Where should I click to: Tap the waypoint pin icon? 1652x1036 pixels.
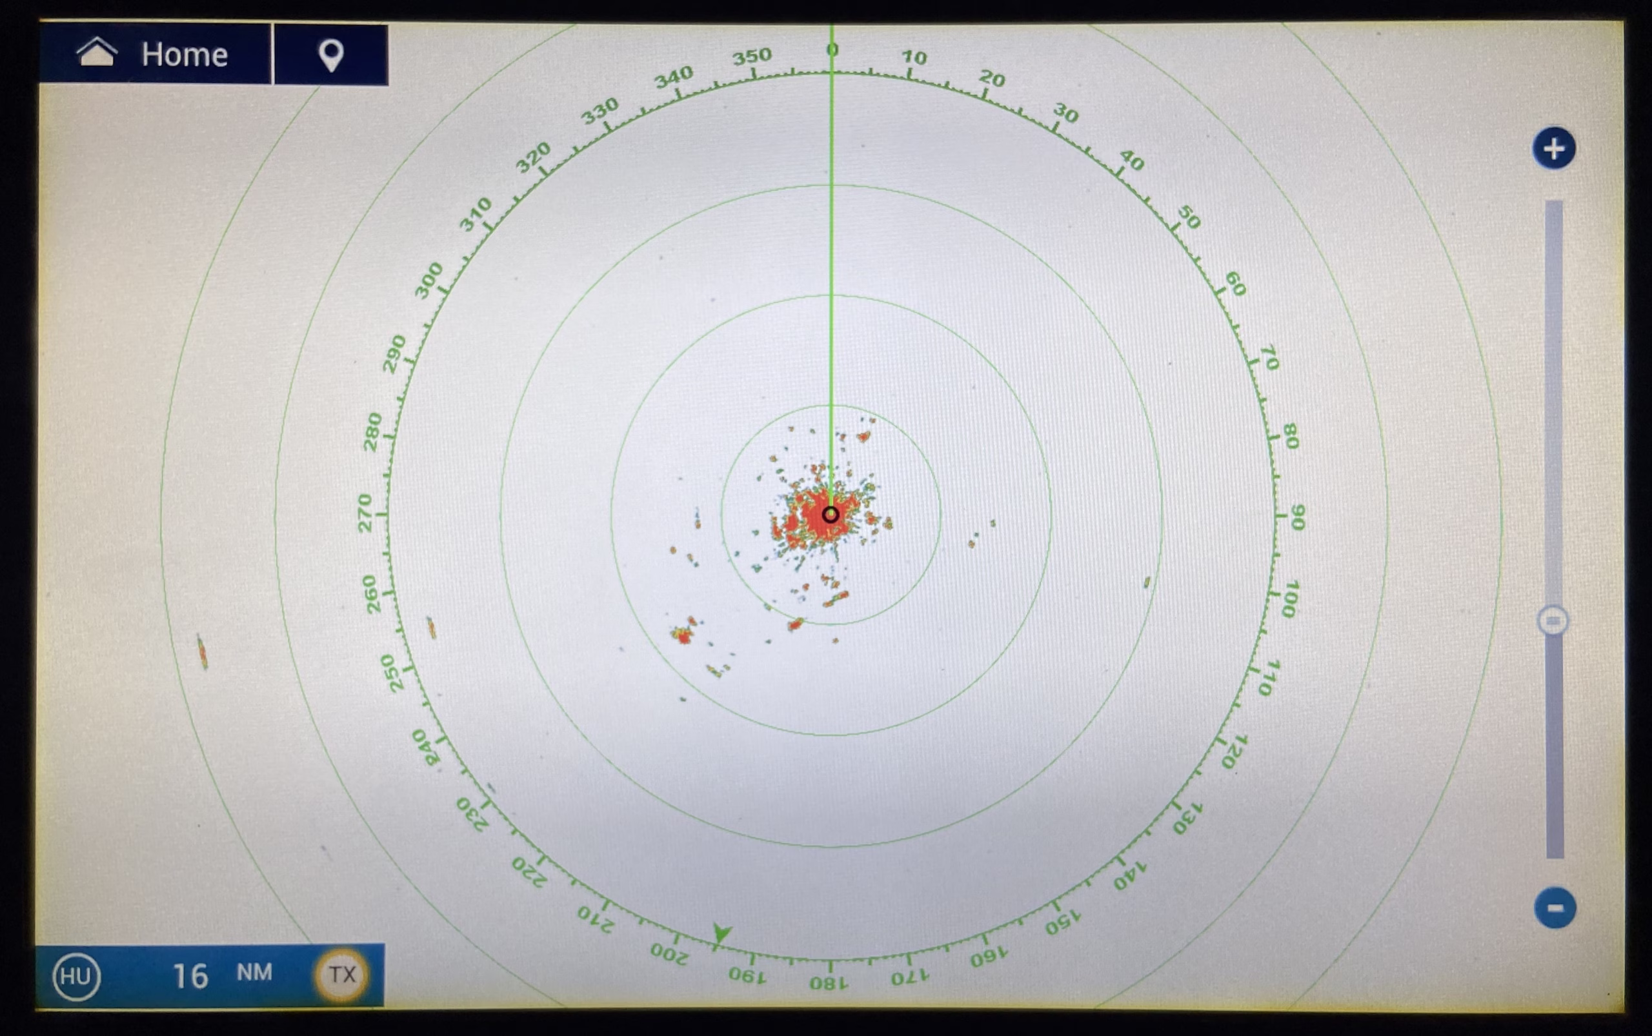(331, 55)
